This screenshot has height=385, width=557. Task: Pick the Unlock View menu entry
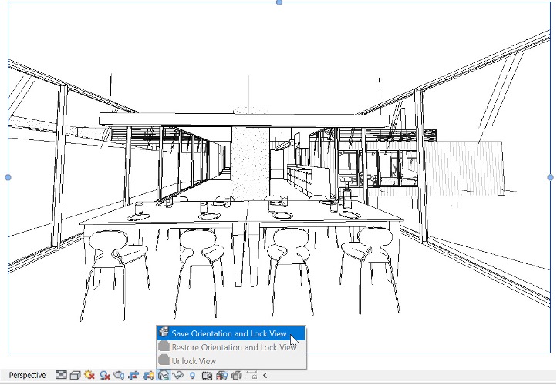[x=231, y=361]
